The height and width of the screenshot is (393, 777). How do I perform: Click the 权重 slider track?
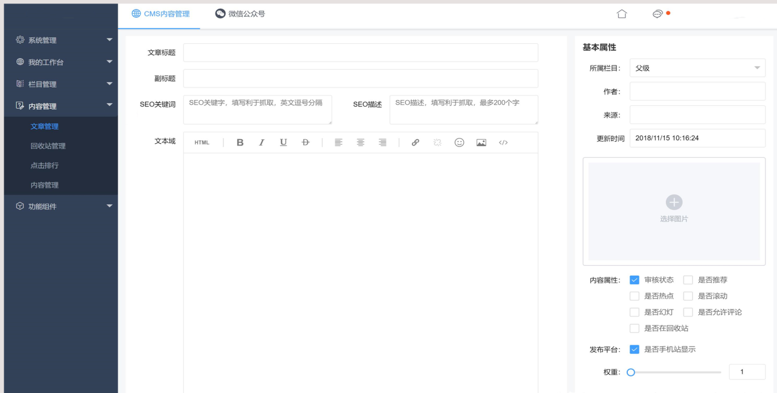(x=677, y=372)
